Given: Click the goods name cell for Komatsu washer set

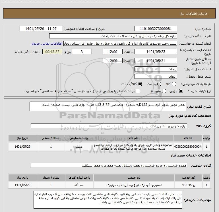Looking at the screenshot, I should pyautogui.click(x=133, y=147).
